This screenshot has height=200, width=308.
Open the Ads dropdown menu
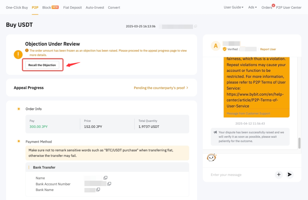click(x=252, y=7)
